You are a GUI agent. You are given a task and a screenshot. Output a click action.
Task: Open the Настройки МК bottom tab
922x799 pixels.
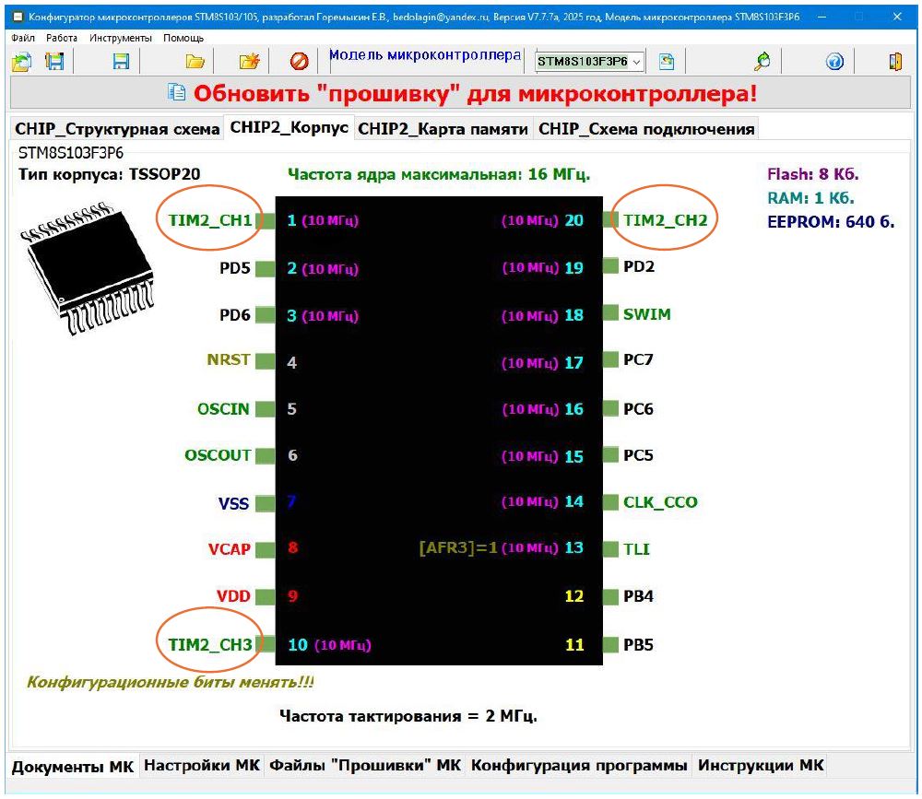pos(202,765)
